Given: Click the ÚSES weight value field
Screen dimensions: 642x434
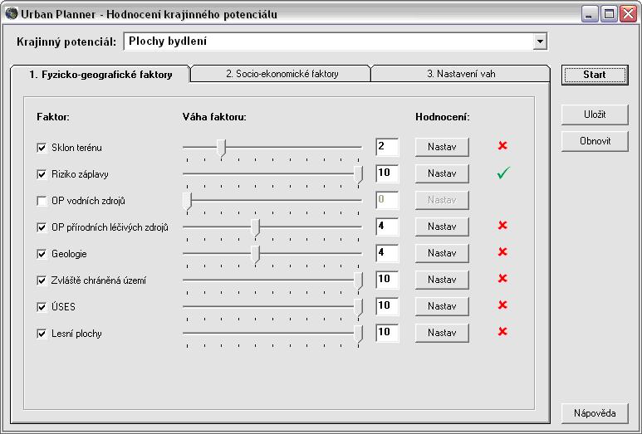Looking at the screenshot, I should coord(387,306).
